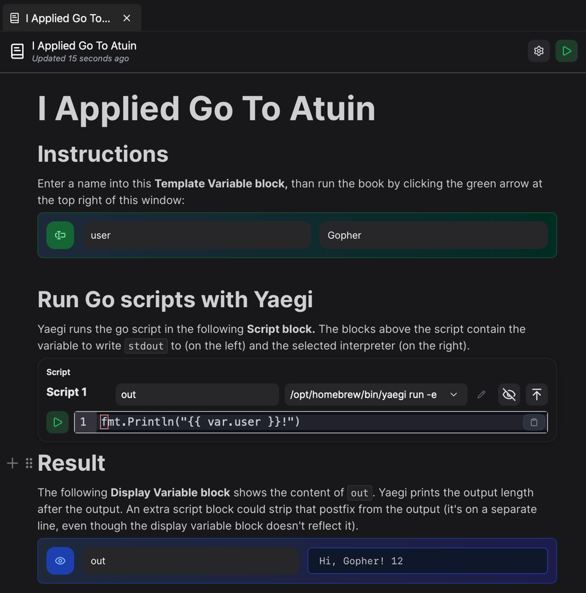Expand the interpreter chevron on Script 1
Image resolution: width=586 pixels, height=593 pixels.
[x=454, y=395]
